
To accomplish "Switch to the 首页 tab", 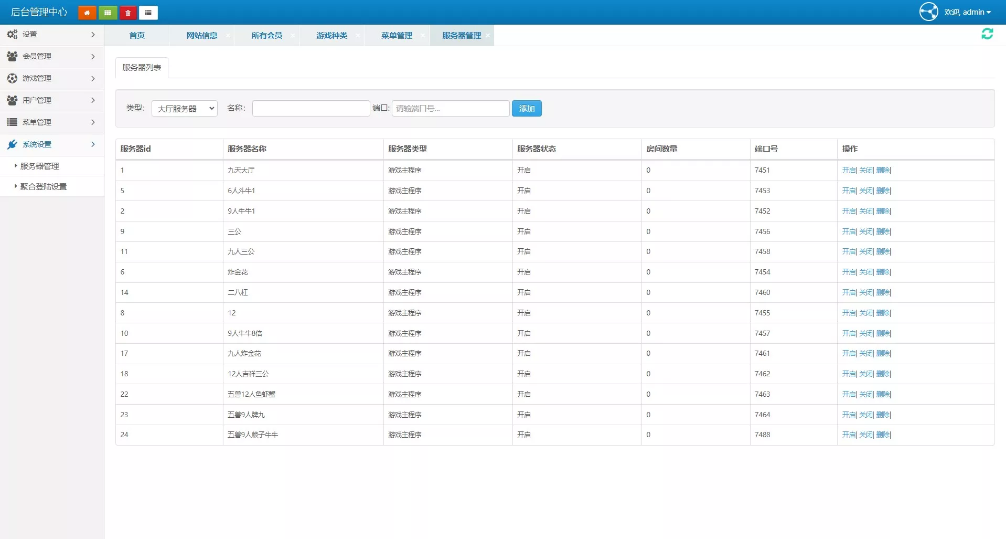I will [137, 36].
